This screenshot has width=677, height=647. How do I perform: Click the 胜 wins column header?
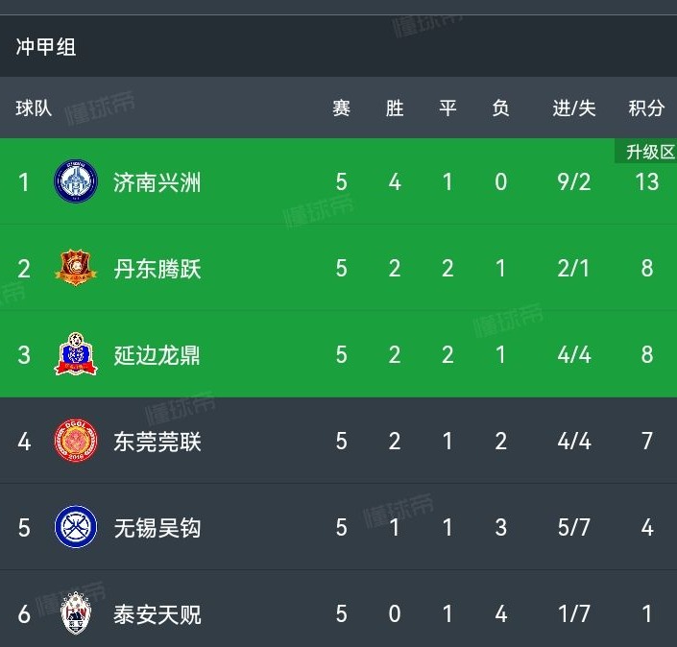pos(395,108)
